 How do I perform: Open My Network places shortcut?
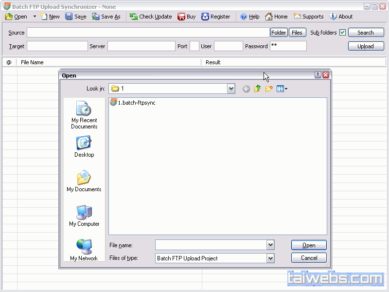coord(84,250)
